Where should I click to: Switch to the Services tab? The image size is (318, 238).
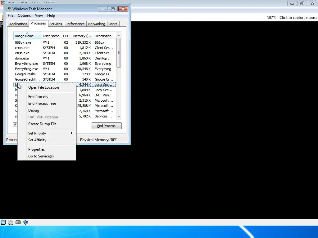pos(56,24)
